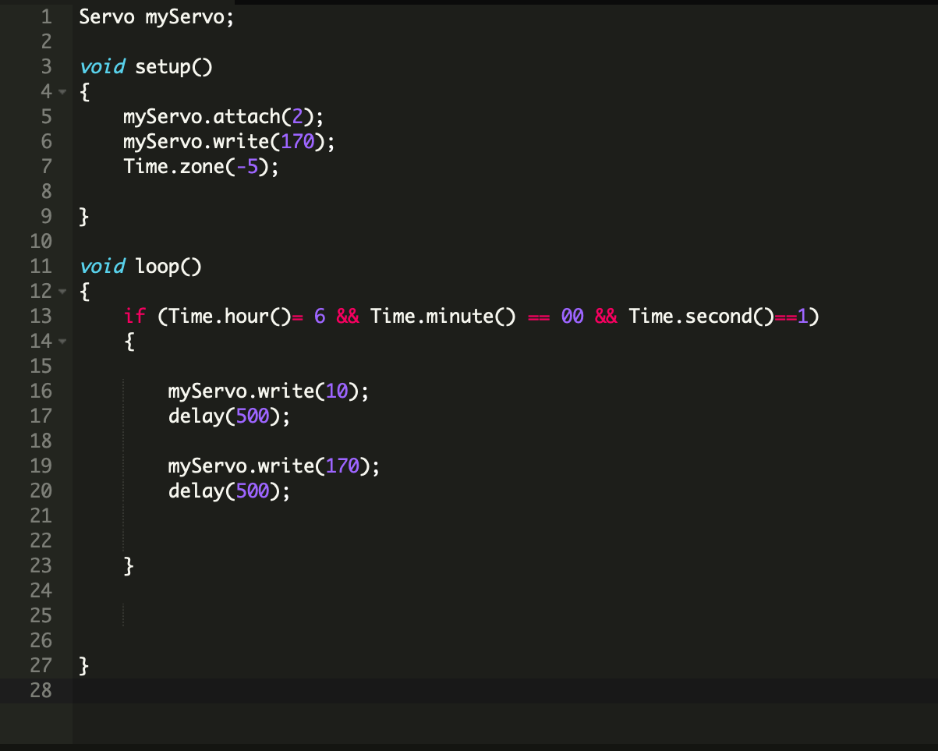Click line number 28 in the gutter

pyautogui.click(x=41, y=690)
